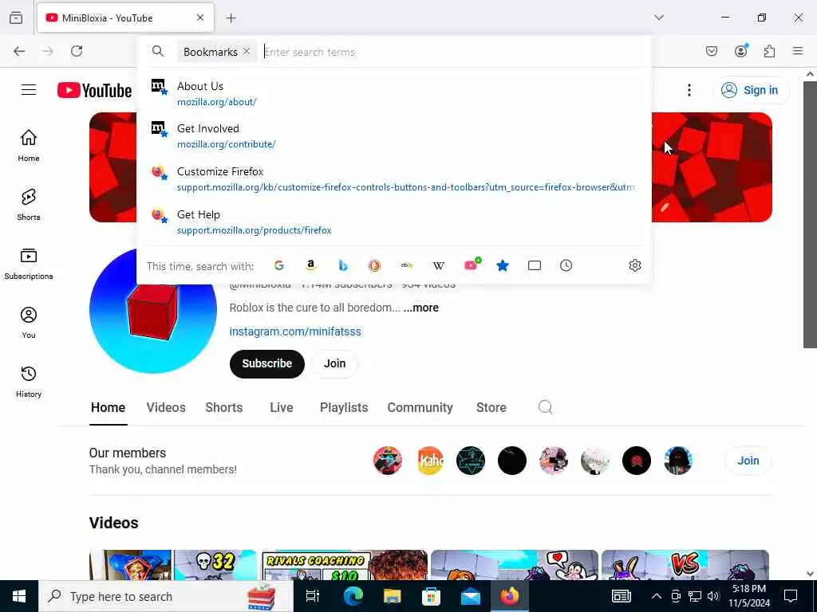Open instagram.com/minifatsss link
This screenshot has height=612, width=817.
click(295, 331)
